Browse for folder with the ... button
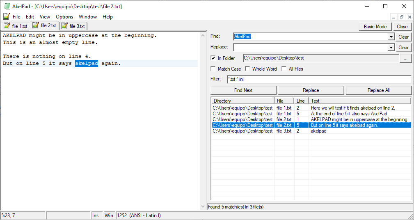The height and width of the screenshot is (220, 414). pyautogui.click(x=405, y=58)
